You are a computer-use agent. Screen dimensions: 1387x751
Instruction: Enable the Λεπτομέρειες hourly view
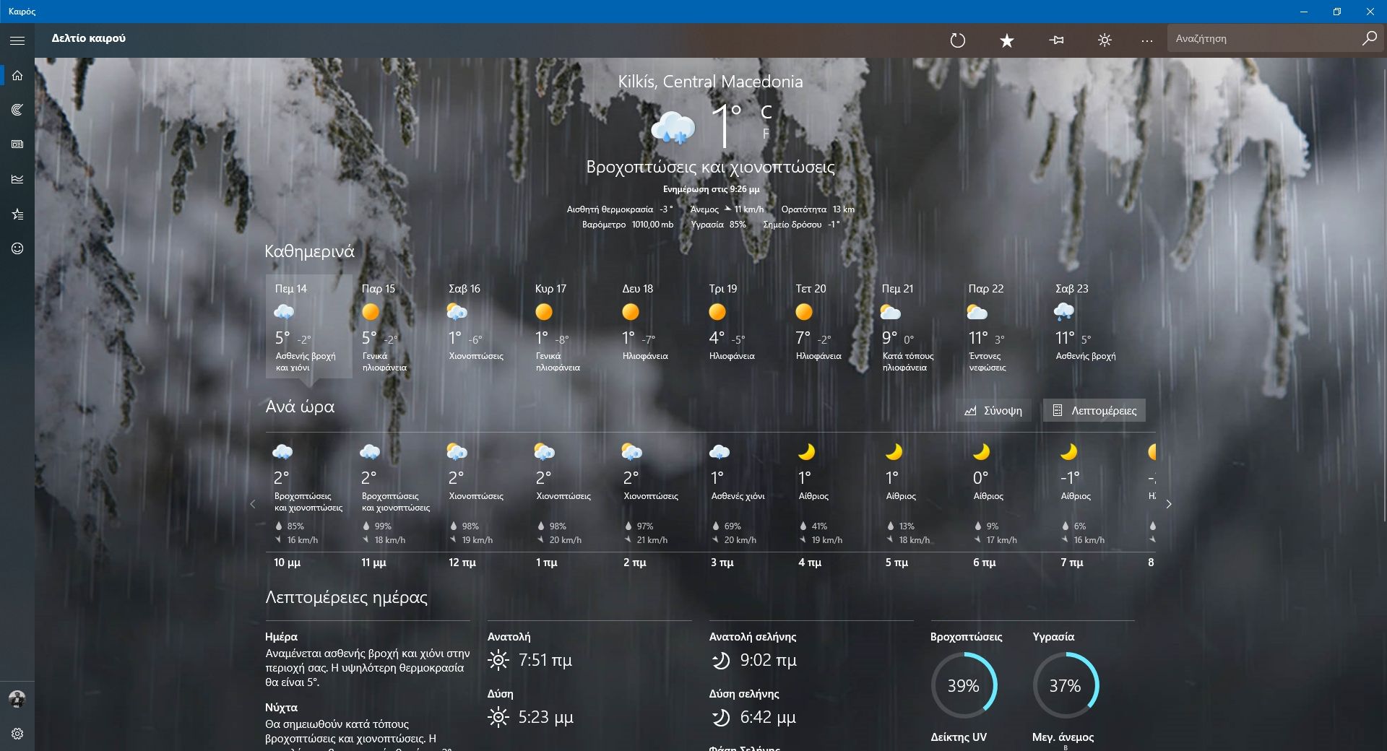click(1094, 410)
